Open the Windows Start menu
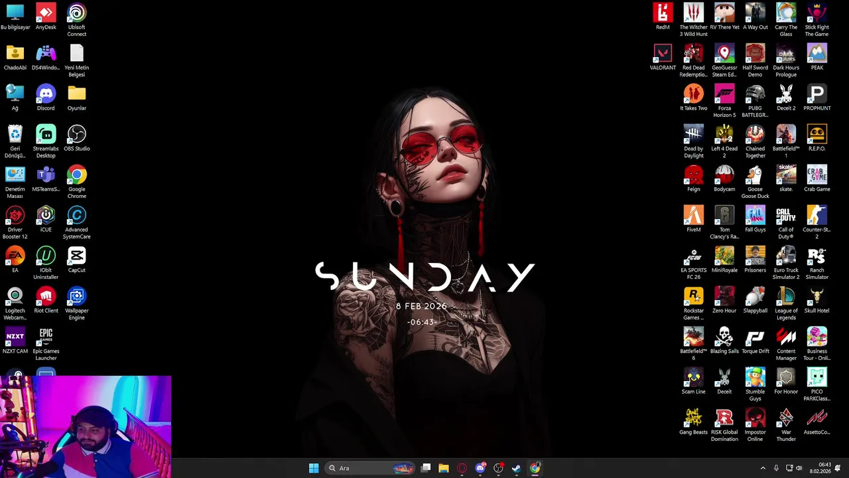This screenshot has width=849, height=478. click(314, 468)
